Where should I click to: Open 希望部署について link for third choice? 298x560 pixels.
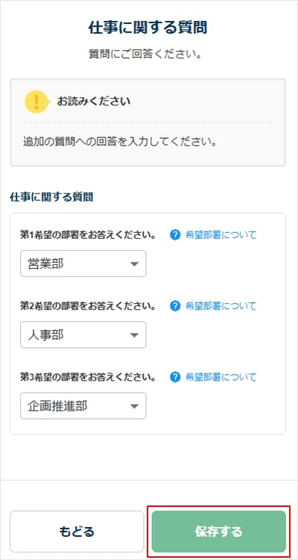click(x=221, y=377)
